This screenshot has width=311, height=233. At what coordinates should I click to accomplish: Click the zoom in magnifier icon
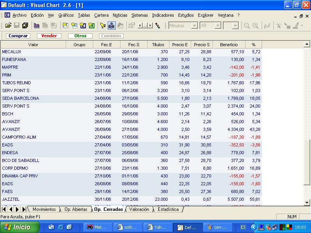(x=255, y=26)
